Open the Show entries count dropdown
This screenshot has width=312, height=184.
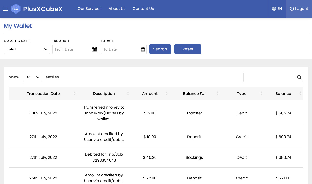(32, 77)
